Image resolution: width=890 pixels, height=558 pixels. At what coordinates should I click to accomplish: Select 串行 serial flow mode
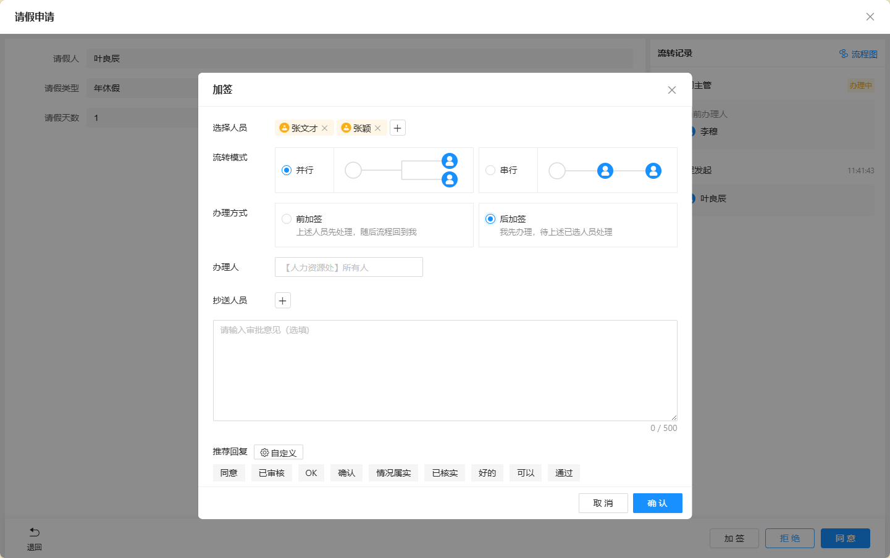pos(490,170)
